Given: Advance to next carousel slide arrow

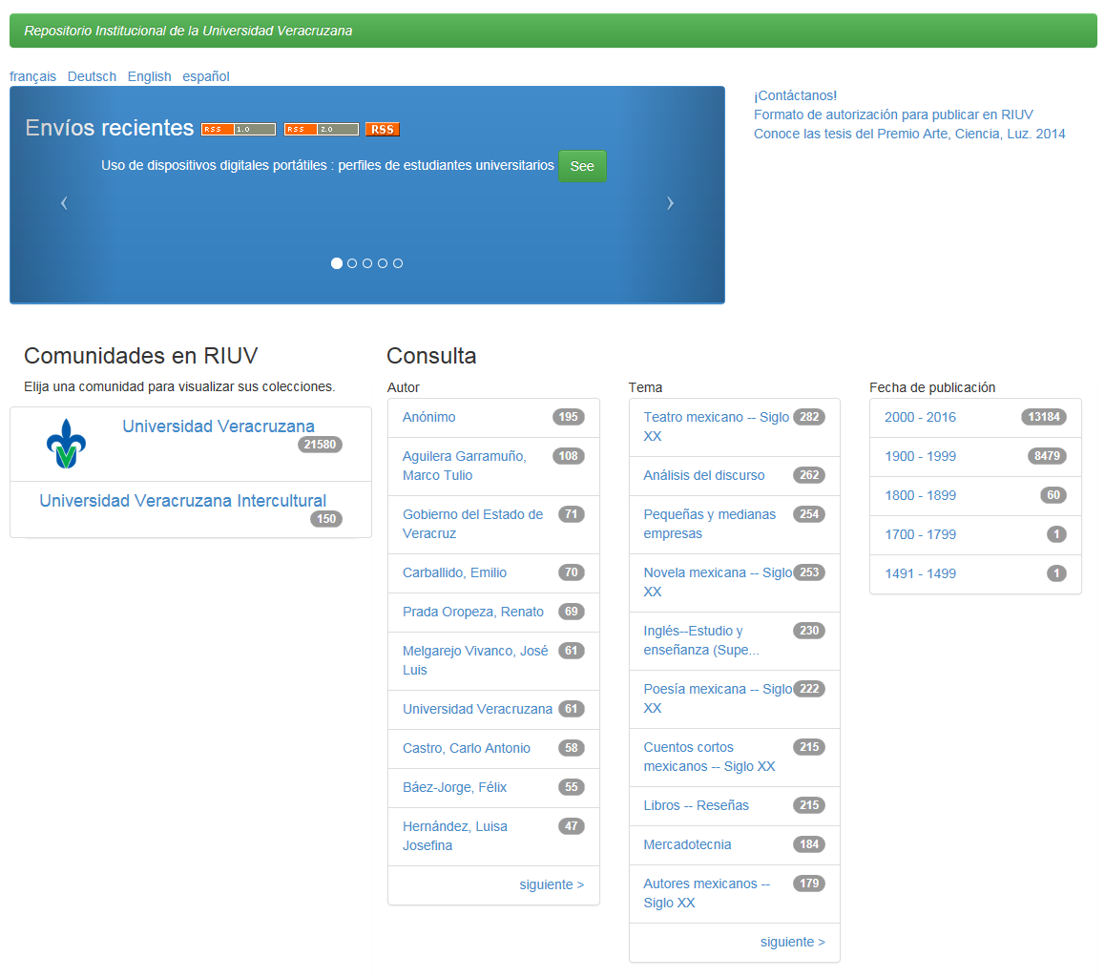Looking at the screenshot, I should 670,202.
